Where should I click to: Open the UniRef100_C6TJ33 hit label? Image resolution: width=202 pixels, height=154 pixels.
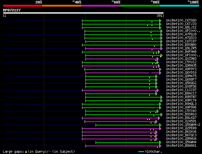[x=181, y=24]
